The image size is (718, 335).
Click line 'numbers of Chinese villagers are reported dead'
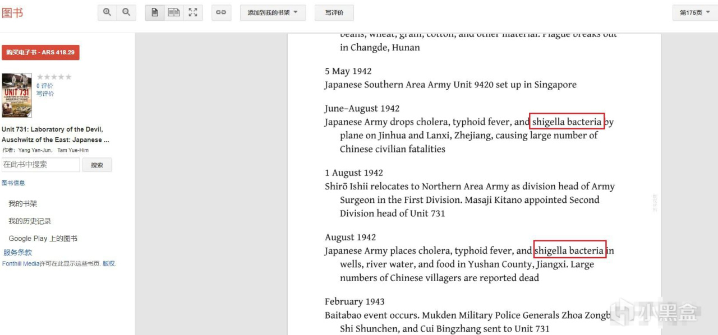439,278
